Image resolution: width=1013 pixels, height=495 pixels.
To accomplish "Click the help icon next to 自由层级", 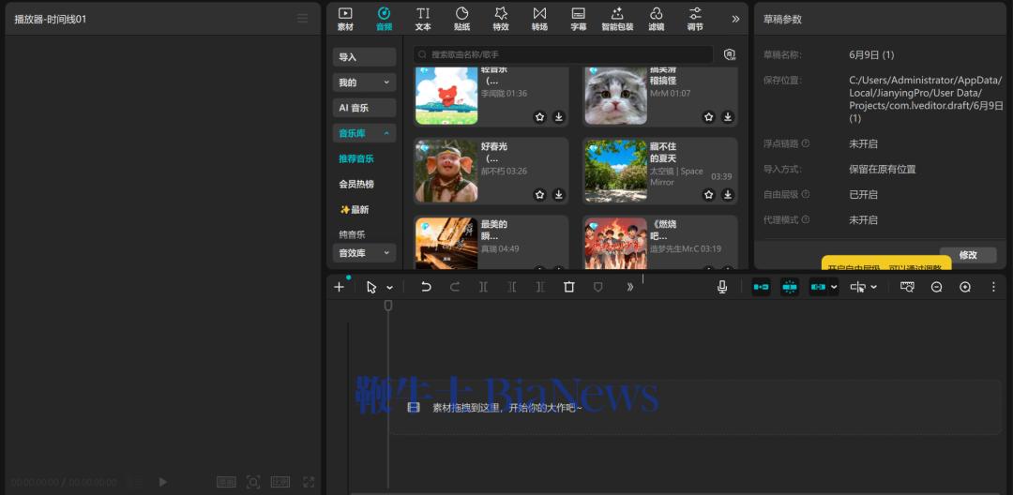I will [805, 194].
